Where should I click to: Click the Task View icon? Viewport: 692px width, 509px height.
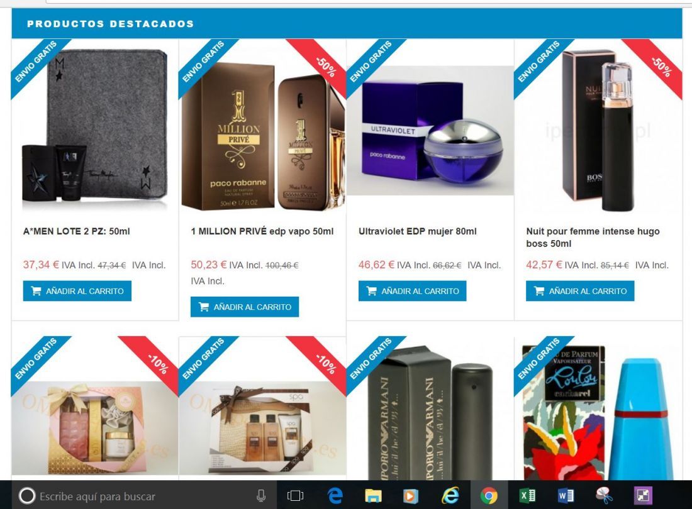point(295,496)
